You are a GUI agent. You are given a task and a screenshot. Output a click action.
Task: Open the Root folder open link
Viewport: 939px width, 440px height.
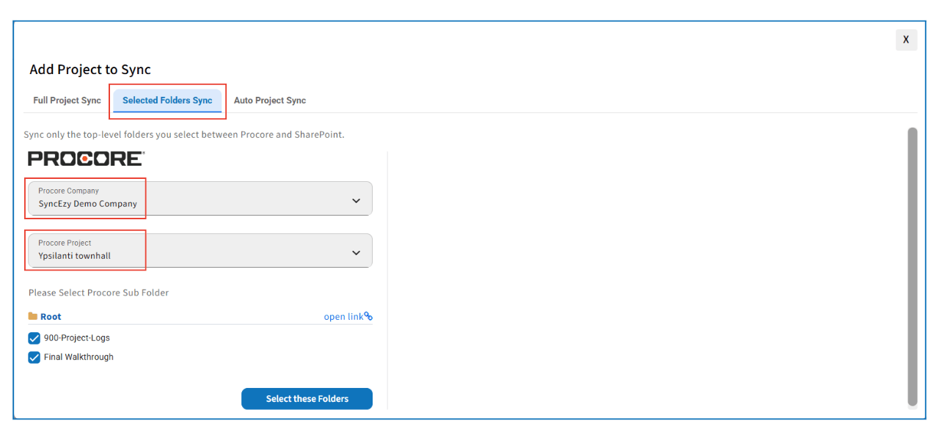tap(343, 316)
